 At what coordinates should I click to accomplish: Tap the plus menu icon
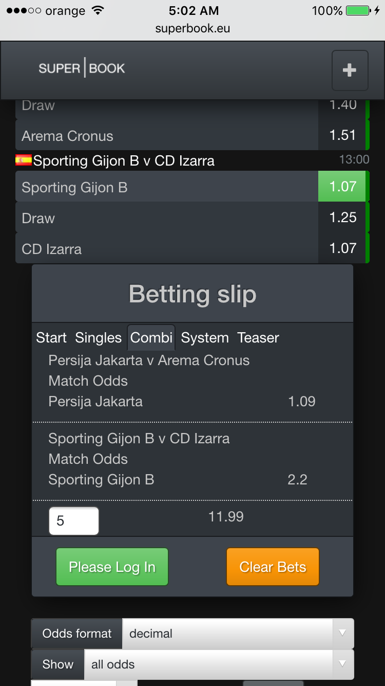(350, 70)
